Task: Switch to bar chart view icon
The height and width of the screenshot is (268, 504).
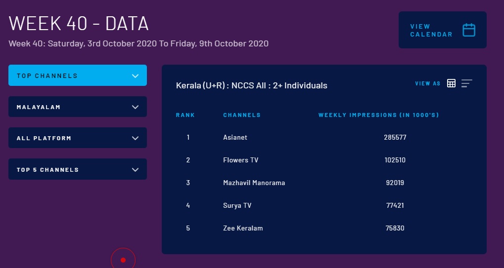Action: 466,83
